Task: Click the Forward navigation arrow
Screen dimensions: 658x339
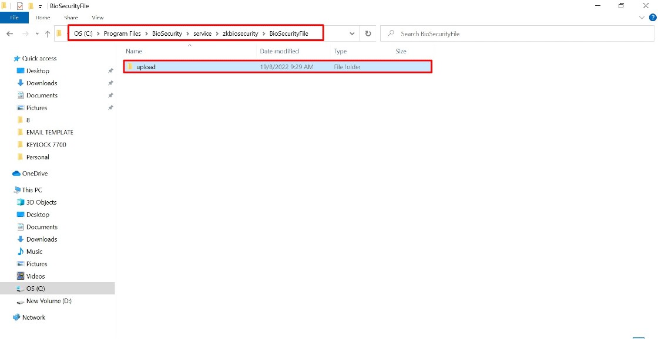Action: coord(25,34)
